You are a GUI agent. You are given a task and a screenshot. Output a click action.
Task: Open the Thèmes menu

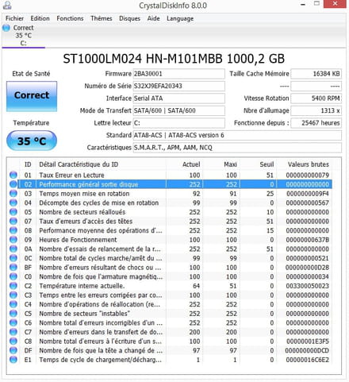(102, 18)
